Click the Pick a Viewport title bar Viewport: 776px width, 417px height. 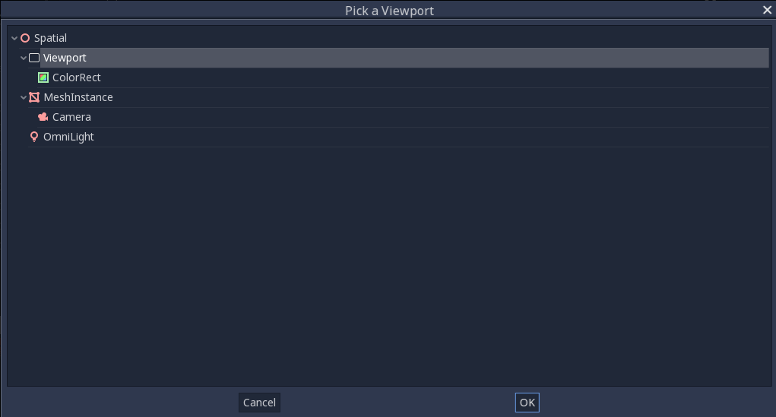(x=389, y=11)
